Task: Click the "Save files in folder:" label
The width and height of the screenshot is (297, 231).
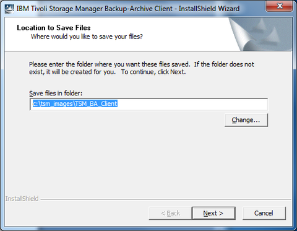Action: (56, 94)
